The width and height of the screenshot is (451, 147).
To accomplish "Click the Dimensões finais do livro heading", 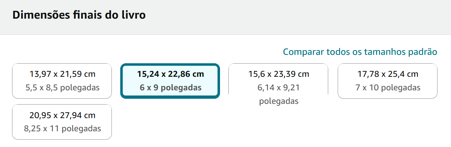I will [79, 15].
